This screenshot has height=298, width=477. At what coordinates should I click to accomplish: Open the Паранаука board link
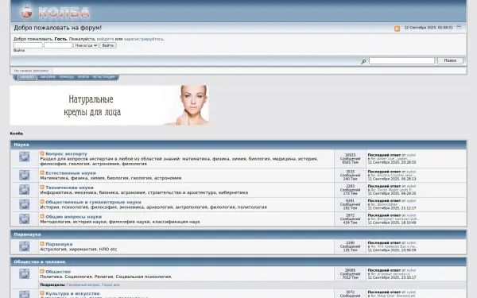59,244
